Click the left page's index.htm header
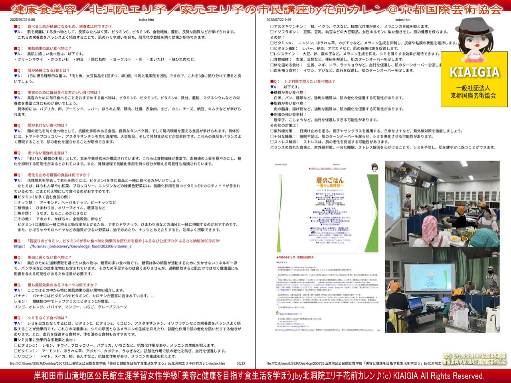The width and height of the screenshot is (511, 383). (147, 20)
